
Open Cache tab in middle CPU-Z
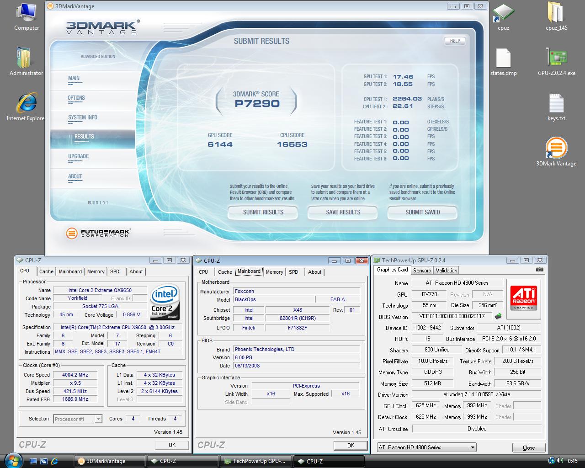click(x=225, y=272)
